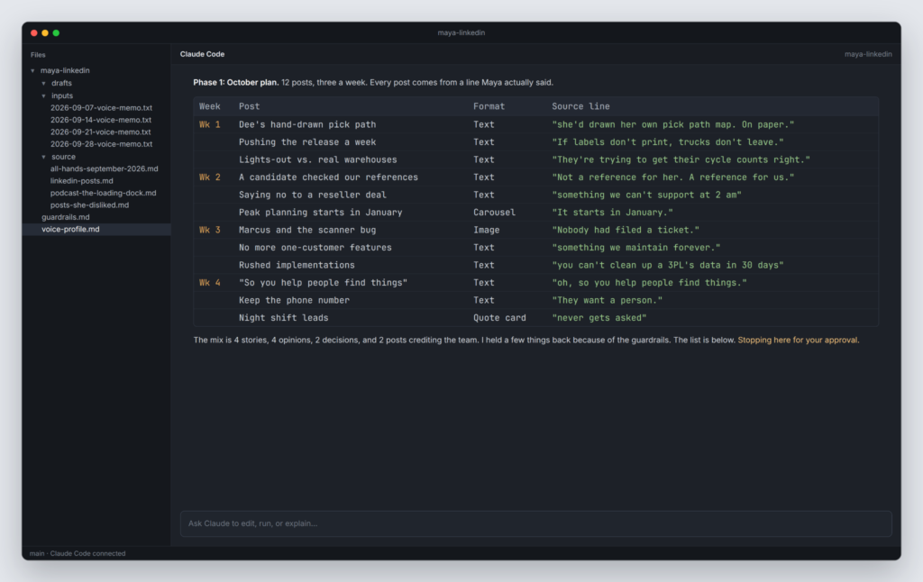Screen dimensions: 923x582
Task: Click source line 'They want a person.'
Action: [607, 300]
